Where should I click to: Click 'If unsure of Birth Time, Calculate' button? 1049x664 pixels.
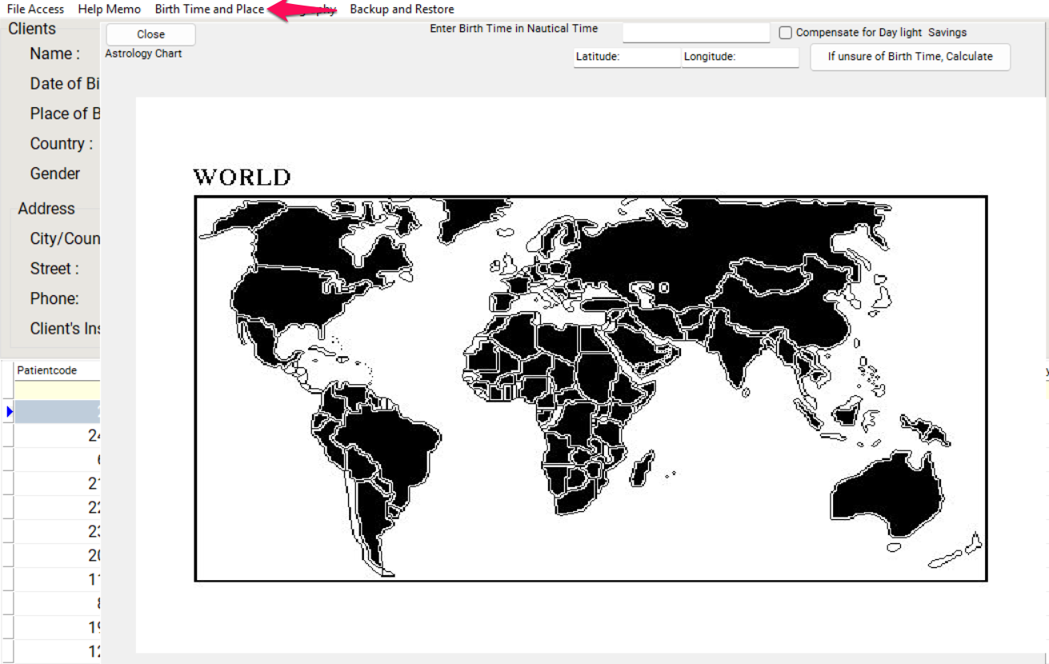(910, 57)
